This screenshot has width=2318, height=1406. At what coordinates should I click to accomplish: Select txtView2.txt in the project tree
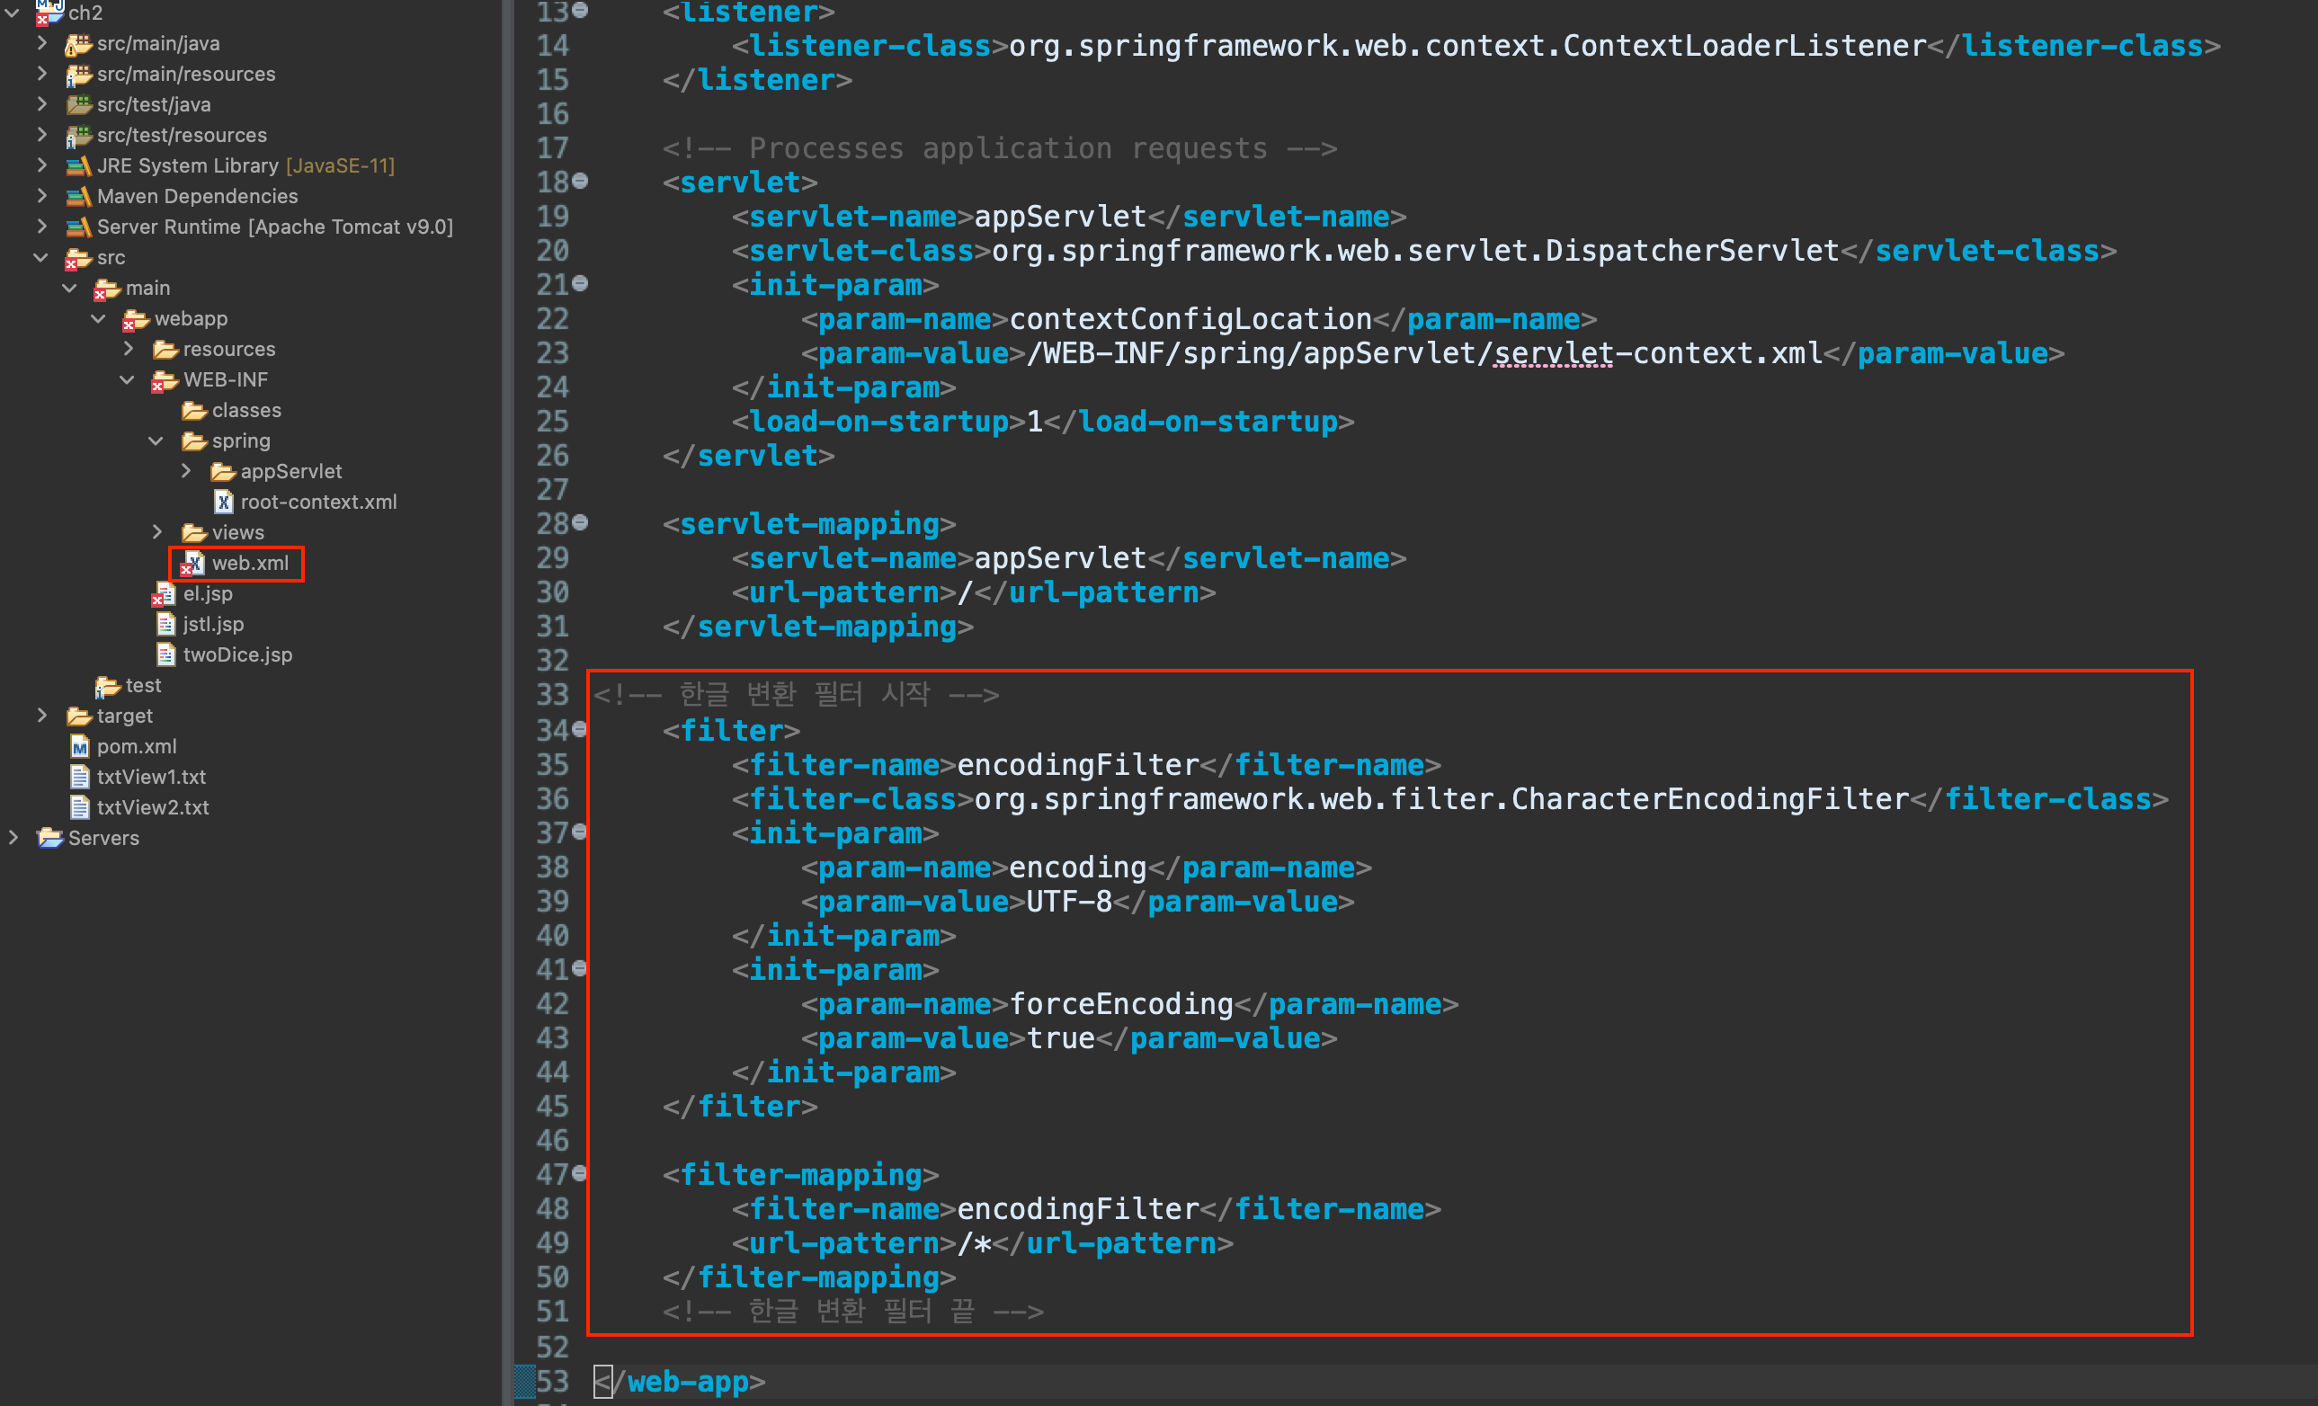(x=152, y=808)
